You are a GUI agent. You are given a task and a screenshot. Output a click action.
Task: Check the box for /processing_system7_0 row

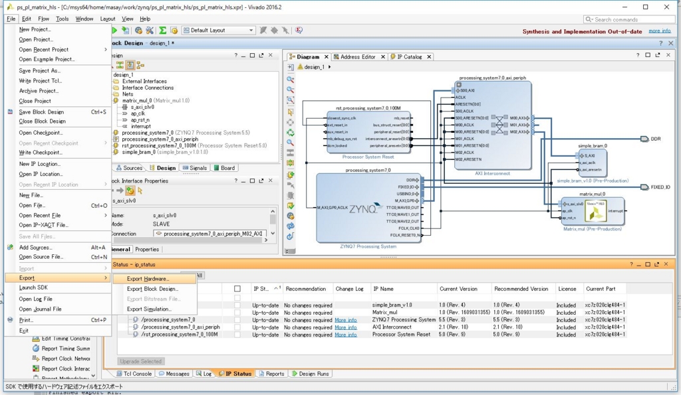click(237, 320)
